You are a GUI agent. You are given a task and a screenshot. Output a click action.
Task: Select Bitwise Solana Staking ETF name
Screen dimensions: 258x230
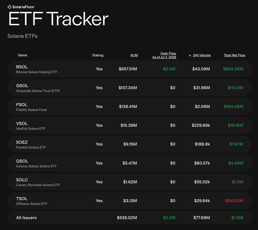37,72
